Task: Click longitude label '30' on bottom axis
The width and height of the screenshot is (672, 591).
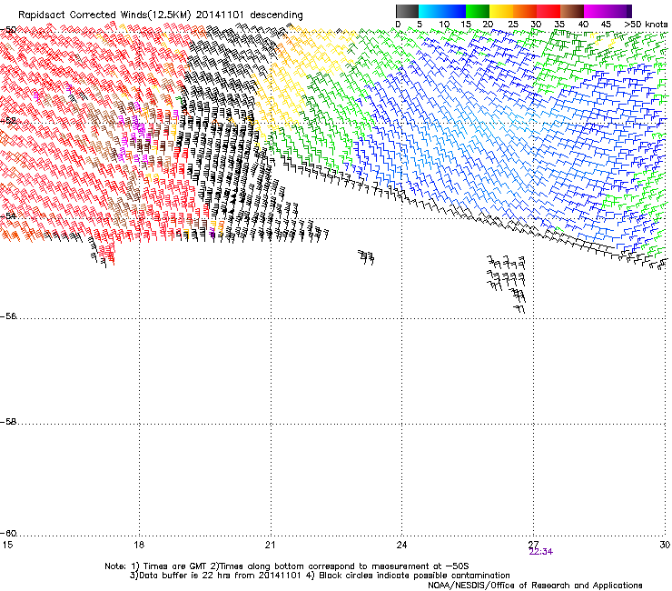Action: (x=665, y=545)
